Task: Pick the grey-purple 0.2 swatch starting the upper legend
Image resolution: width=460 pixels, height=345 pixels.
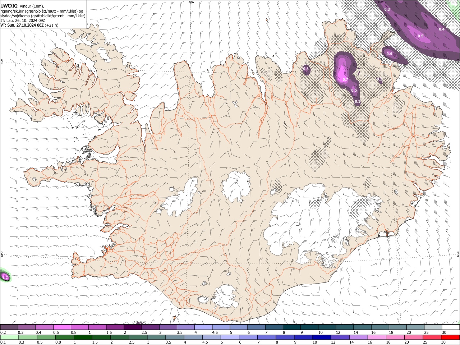Action: [x=9, y=327]
